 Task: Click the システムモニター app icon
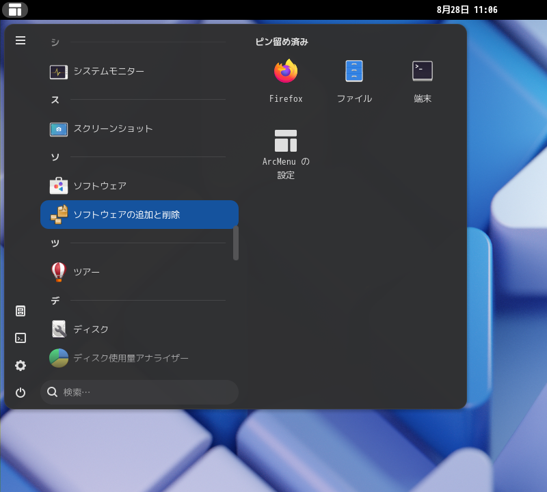58,71
